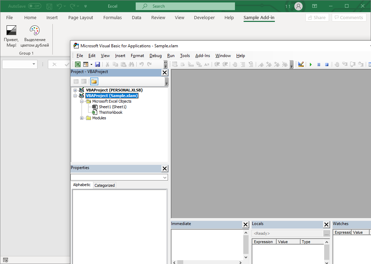Click the Locals call stack ellipsis button
Viewport: 371px width, 264px height.
(327, 234)
